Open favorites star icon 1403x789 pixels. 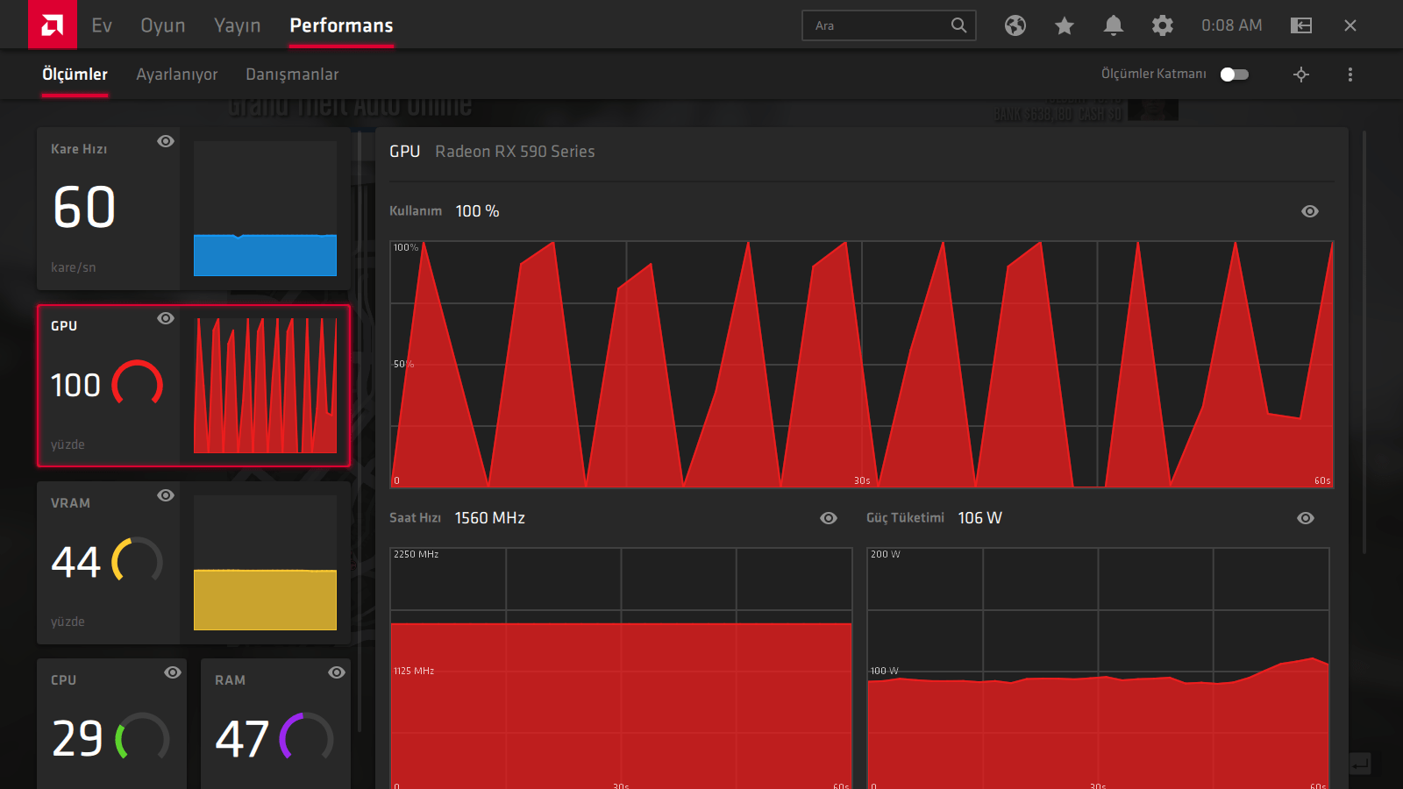1065,25
